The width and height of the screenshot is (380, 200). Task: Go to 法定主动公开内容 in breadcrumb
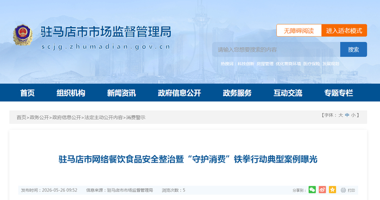click(x=103, y=118)
